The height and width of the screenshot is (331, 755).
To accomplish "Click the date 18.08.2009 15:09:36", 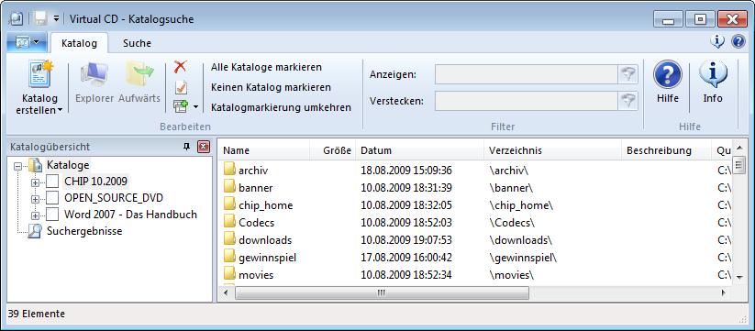I will (406, 171).
